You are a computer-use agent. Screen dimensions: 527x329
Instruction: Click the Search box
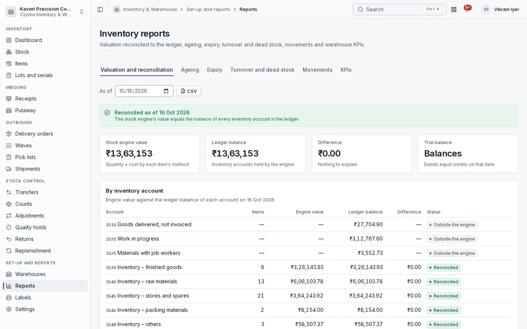(x=399, y=9)
